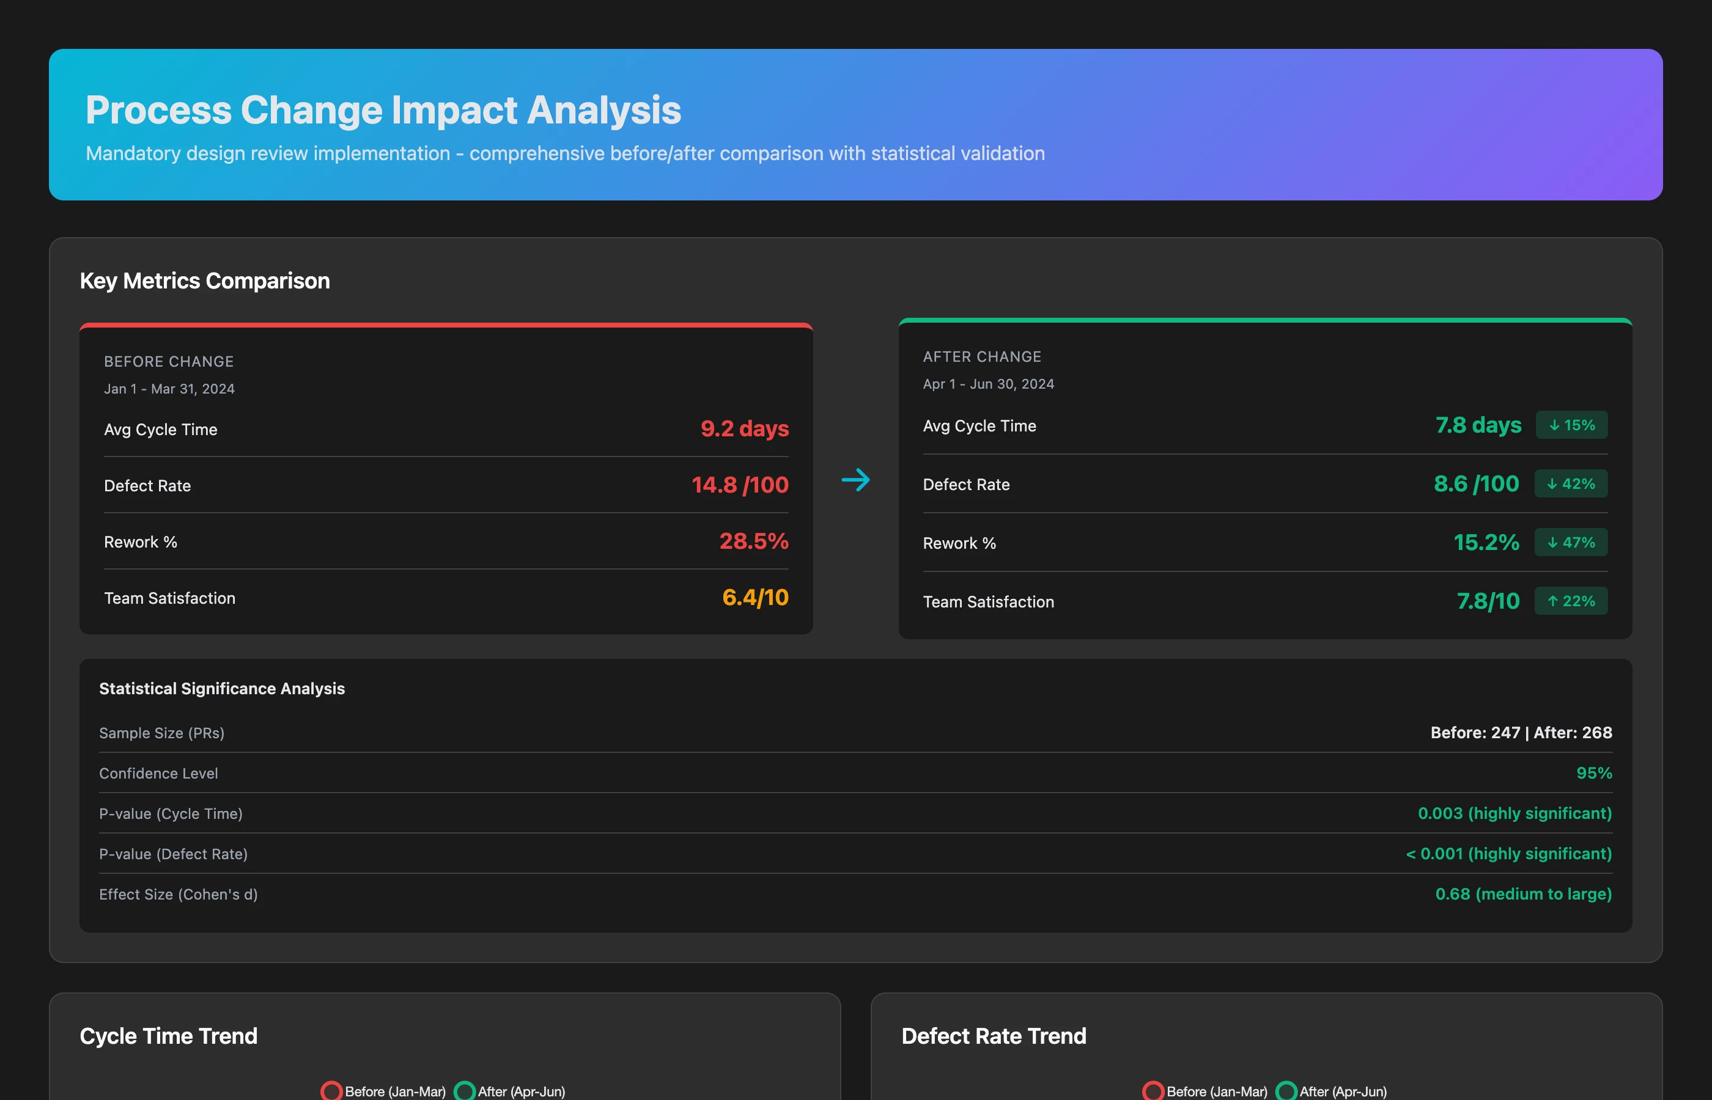Click the 7.8 days after value
Image resolution: width=1712 pixels, height=1100 pixels.
tap(1478, 425)
